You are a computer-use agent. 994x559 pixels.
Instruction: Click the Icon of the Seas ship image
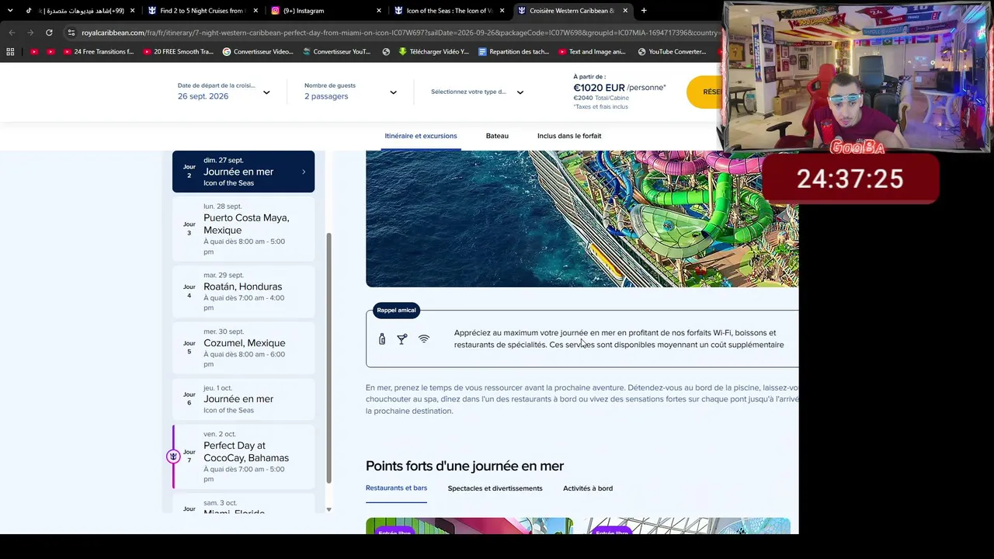point(582,219)
